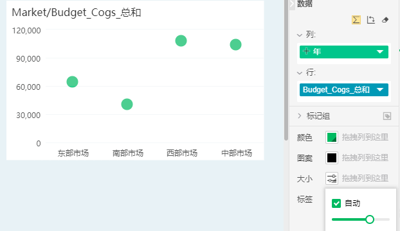Viewport: 400px width, 231px height.
Task: Collapse the 列 section chevron
Action: (300, 35)
